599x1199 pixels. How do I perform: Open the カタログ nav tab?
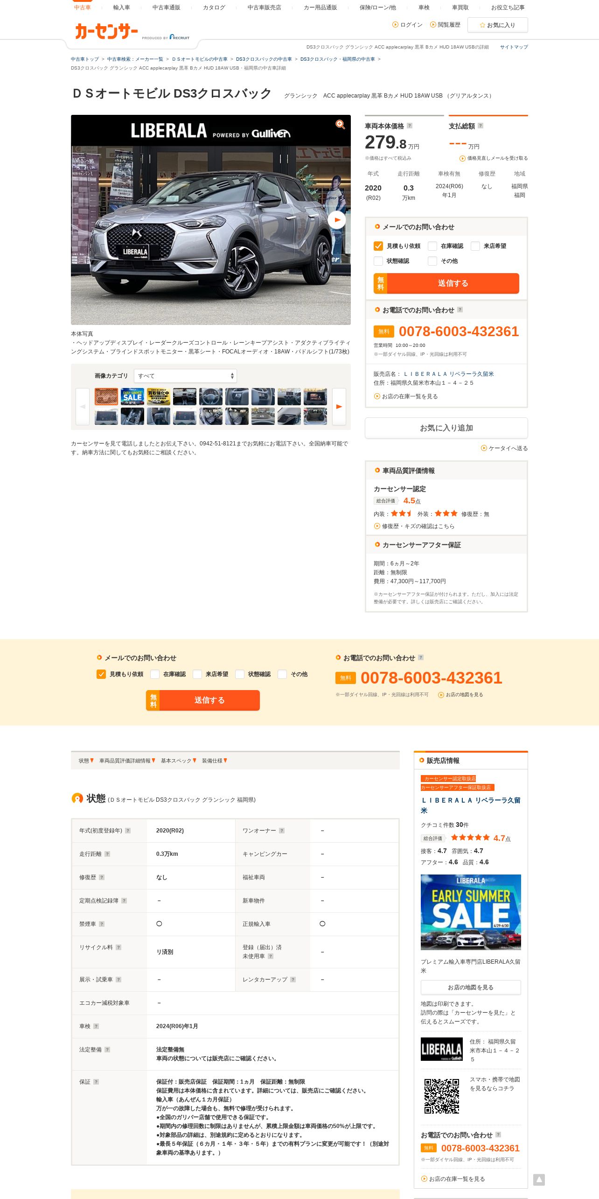214,7
